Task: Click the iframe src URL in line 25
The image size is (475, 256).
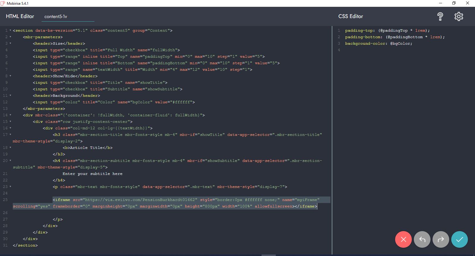Action: click(x=141, y=200)
